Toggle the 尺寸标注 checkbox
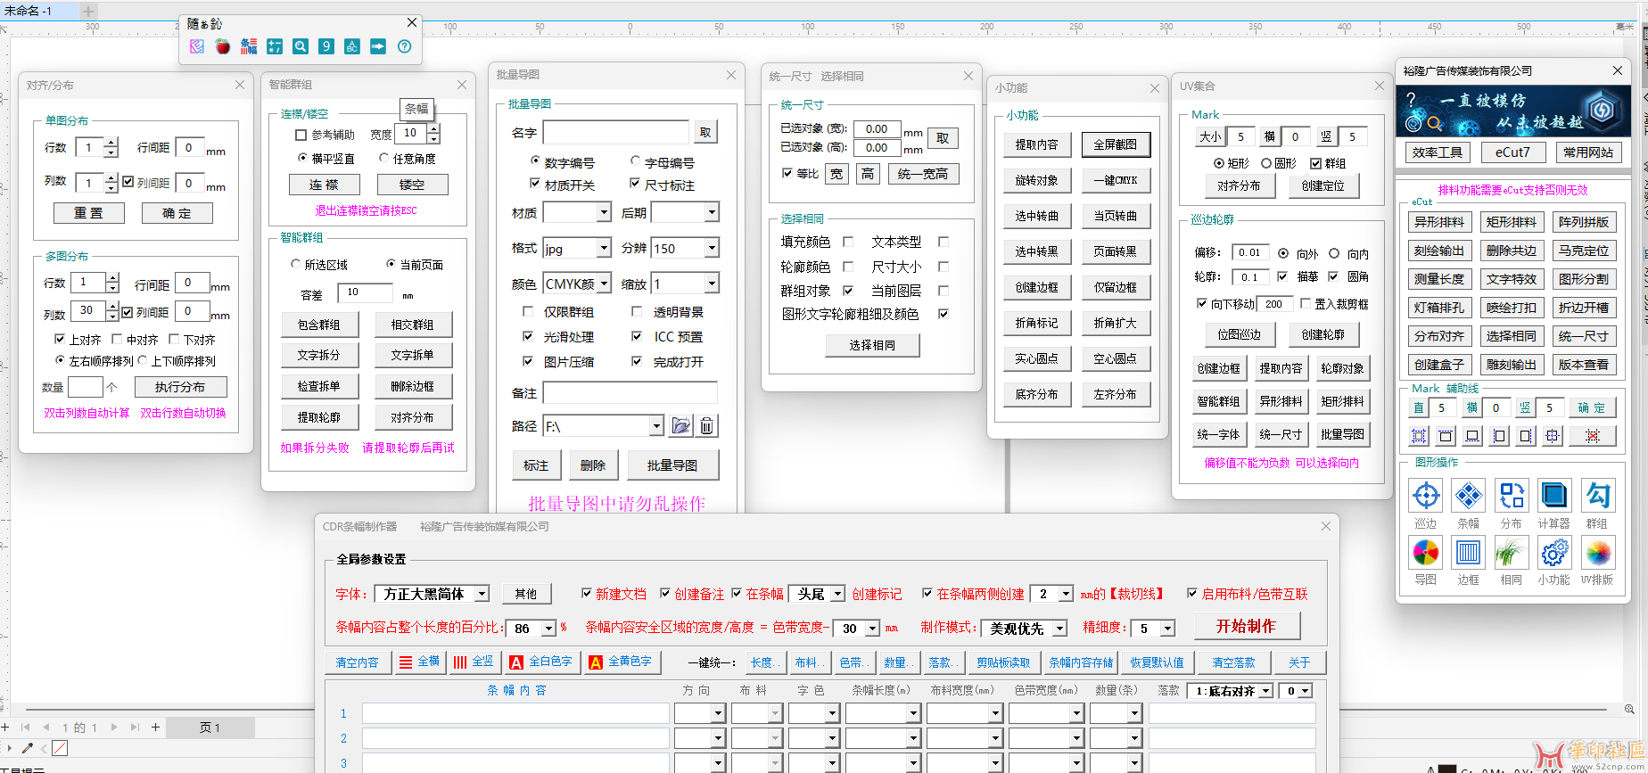Image resolution: width=1648 pixels, height=773 pixels. tap(635, 184)
